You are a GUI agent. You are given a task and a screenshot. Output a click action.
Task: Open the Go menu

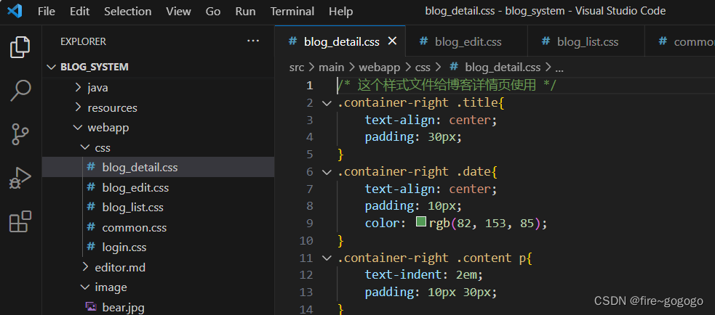(213, 12)
